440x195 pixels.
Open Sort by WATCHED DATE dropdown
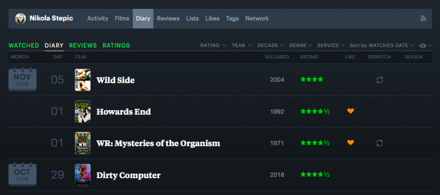click(381, 45)
